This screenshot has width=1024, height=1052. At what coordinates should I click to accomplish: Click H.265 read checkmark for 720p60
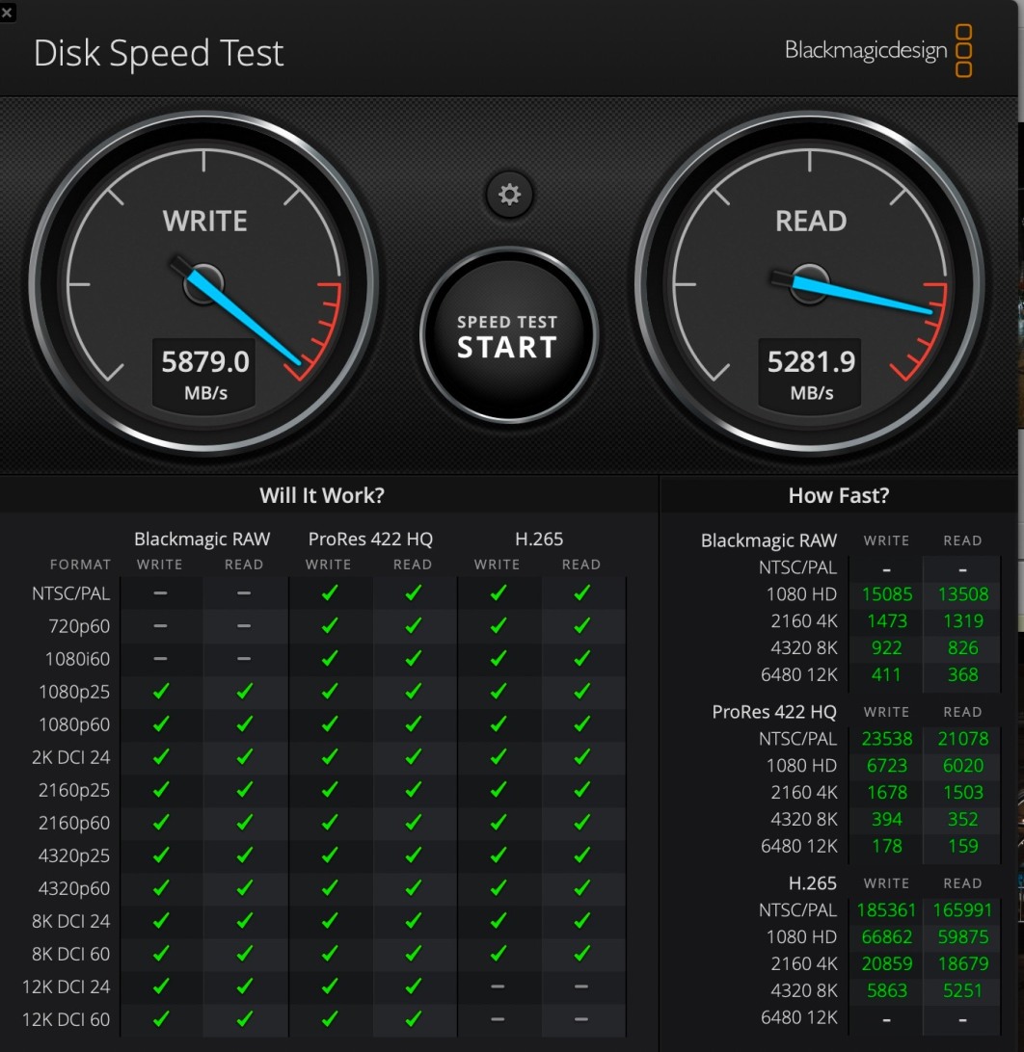click(581, 626)
